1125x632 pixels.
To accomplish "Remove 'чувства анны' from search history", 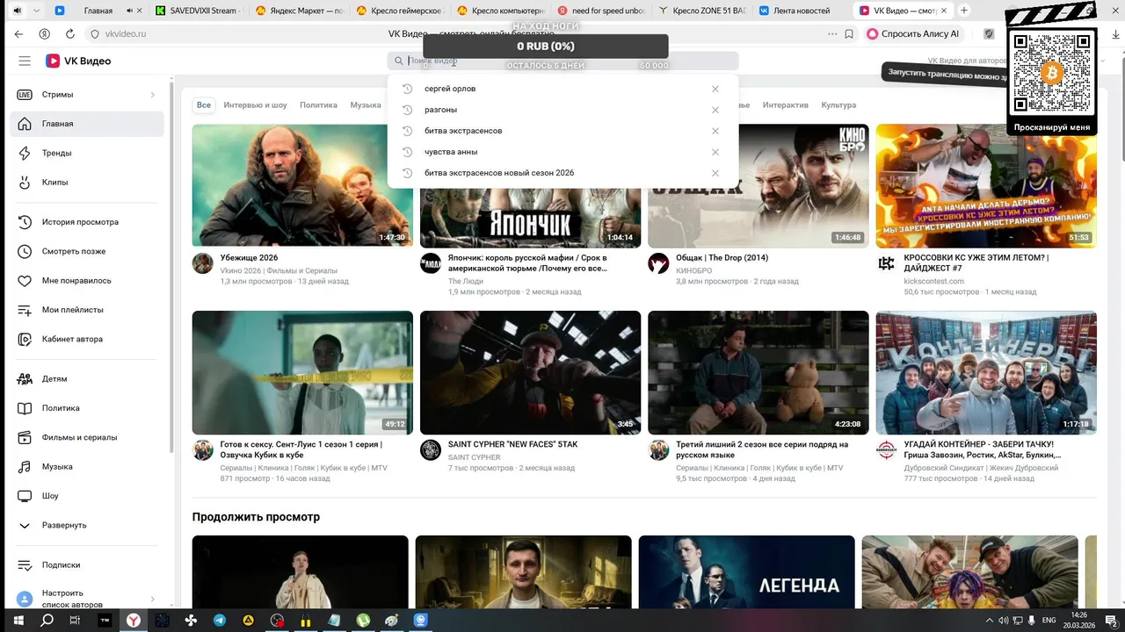I will [x=715, y=152].
